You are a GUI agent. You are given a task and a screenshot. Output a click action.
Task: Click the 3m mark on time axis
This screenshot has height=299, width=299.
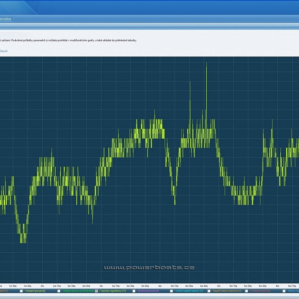click(101, 286)
